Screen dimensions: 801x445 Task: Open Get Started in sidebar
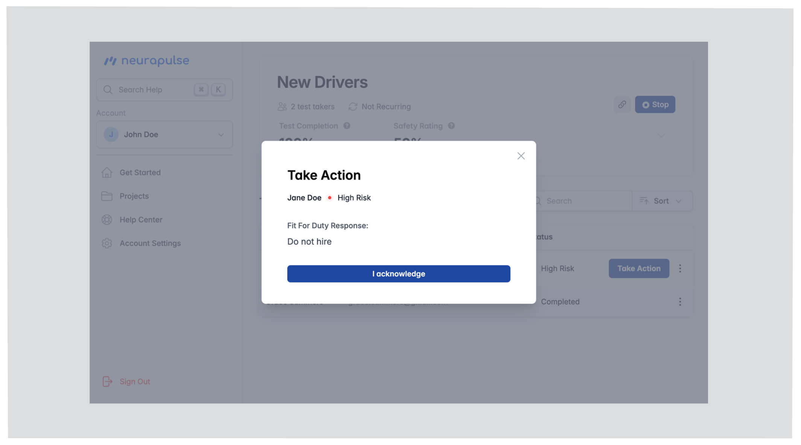(x=140, y=172)
